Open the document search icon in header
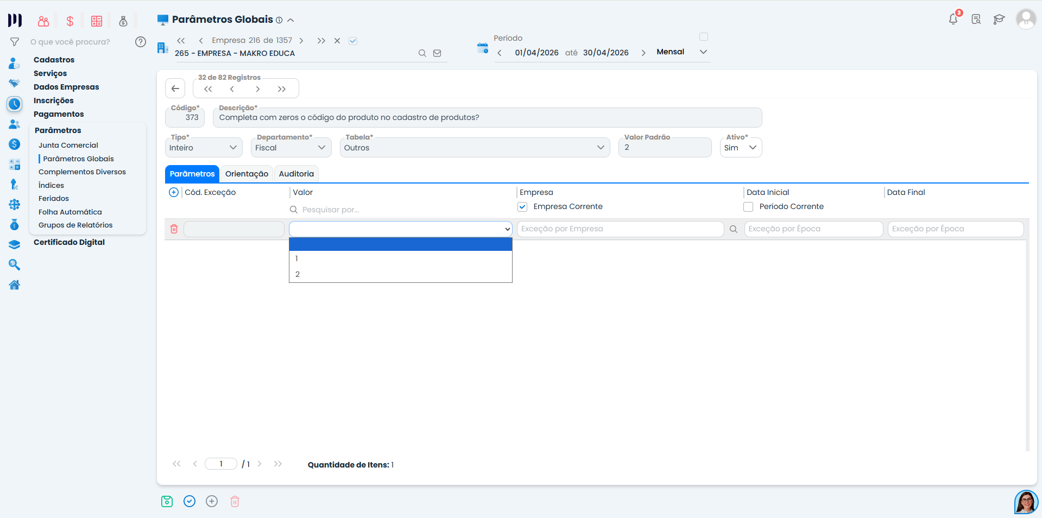Image resolution: width=1042 pixels, height=518 pixels. click(x=976, y=20)
